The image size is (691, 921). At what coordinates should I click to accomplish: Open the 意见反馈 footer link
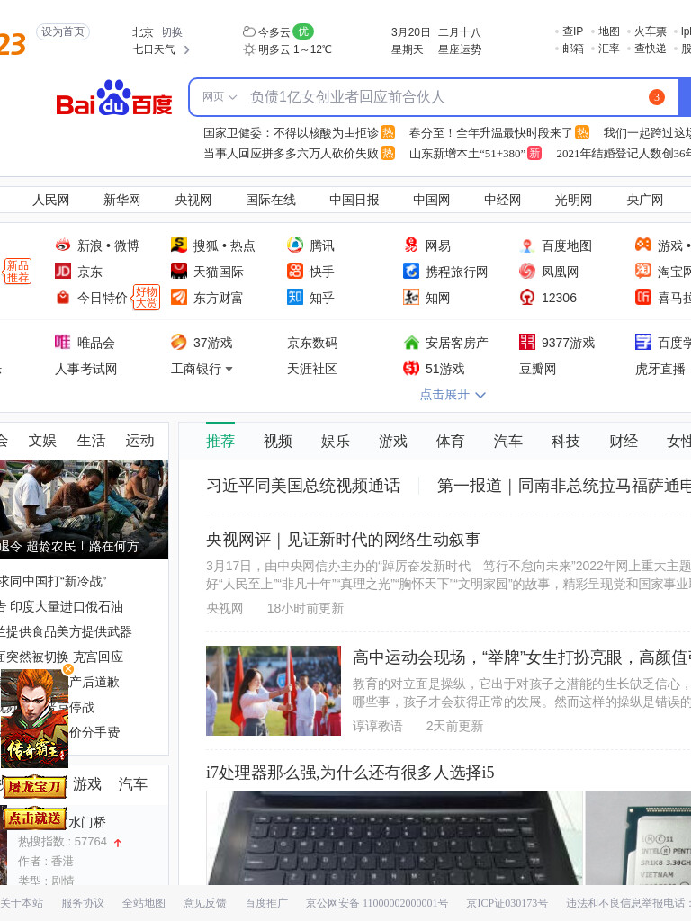click(x=204, y=903)
